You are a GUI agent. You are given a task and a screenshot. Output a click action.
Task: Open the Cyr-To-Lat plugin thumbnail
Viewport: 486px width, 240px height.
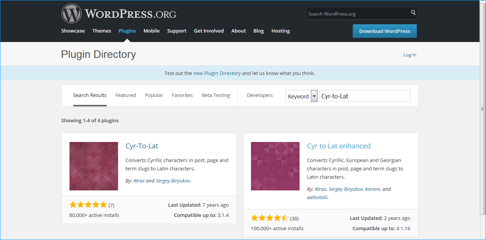pyautogui.click(x=94, y=166)
